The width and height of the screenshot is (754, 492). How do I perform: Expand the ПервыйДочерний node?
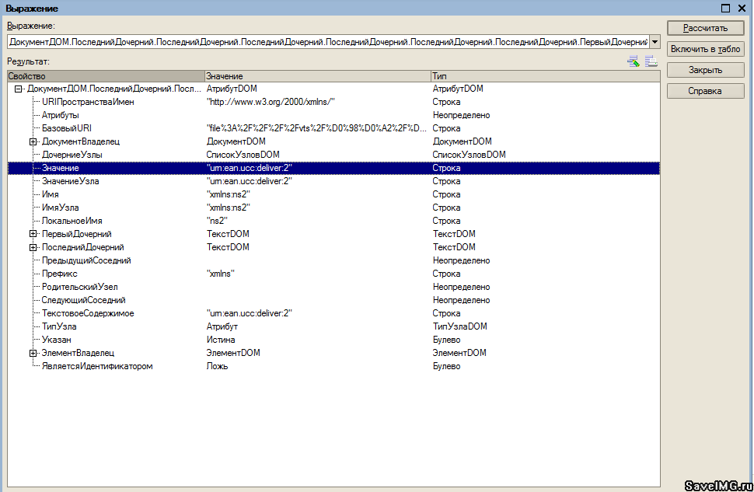click(33, 234)
